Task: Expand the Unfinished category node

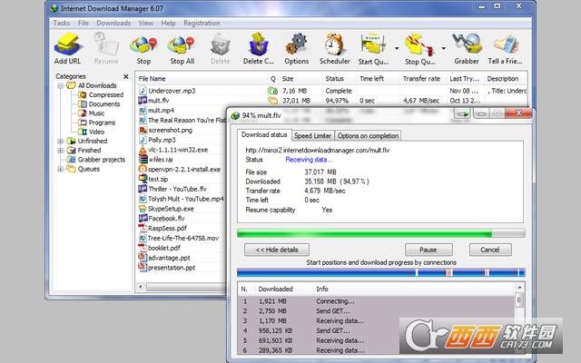Action: (x=61, y=142)
